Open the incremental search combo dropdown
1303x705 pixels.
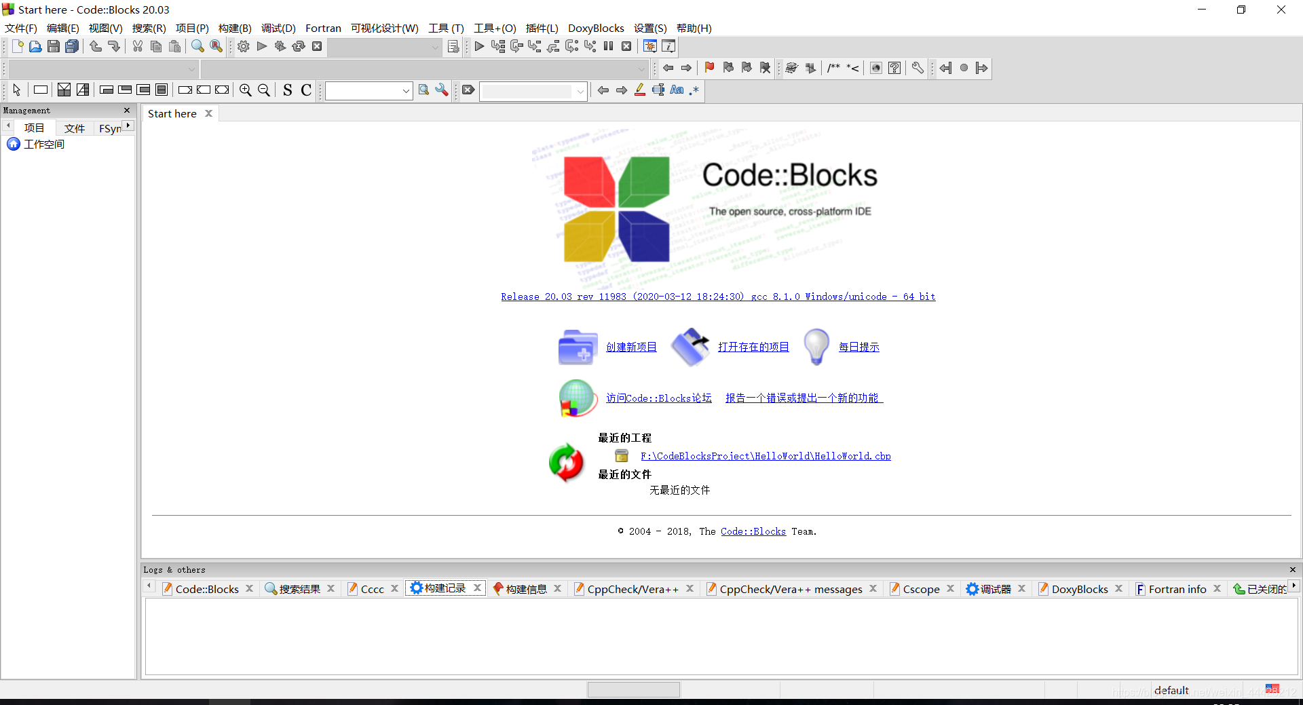[580, 90]
